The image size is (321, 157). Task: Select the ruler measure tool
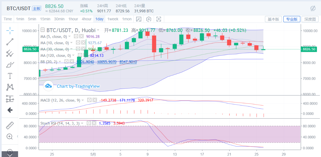(x=10, y=125)
